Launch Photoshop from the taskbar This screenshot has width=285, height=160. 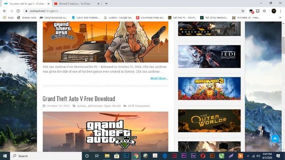tap(126, 156)
